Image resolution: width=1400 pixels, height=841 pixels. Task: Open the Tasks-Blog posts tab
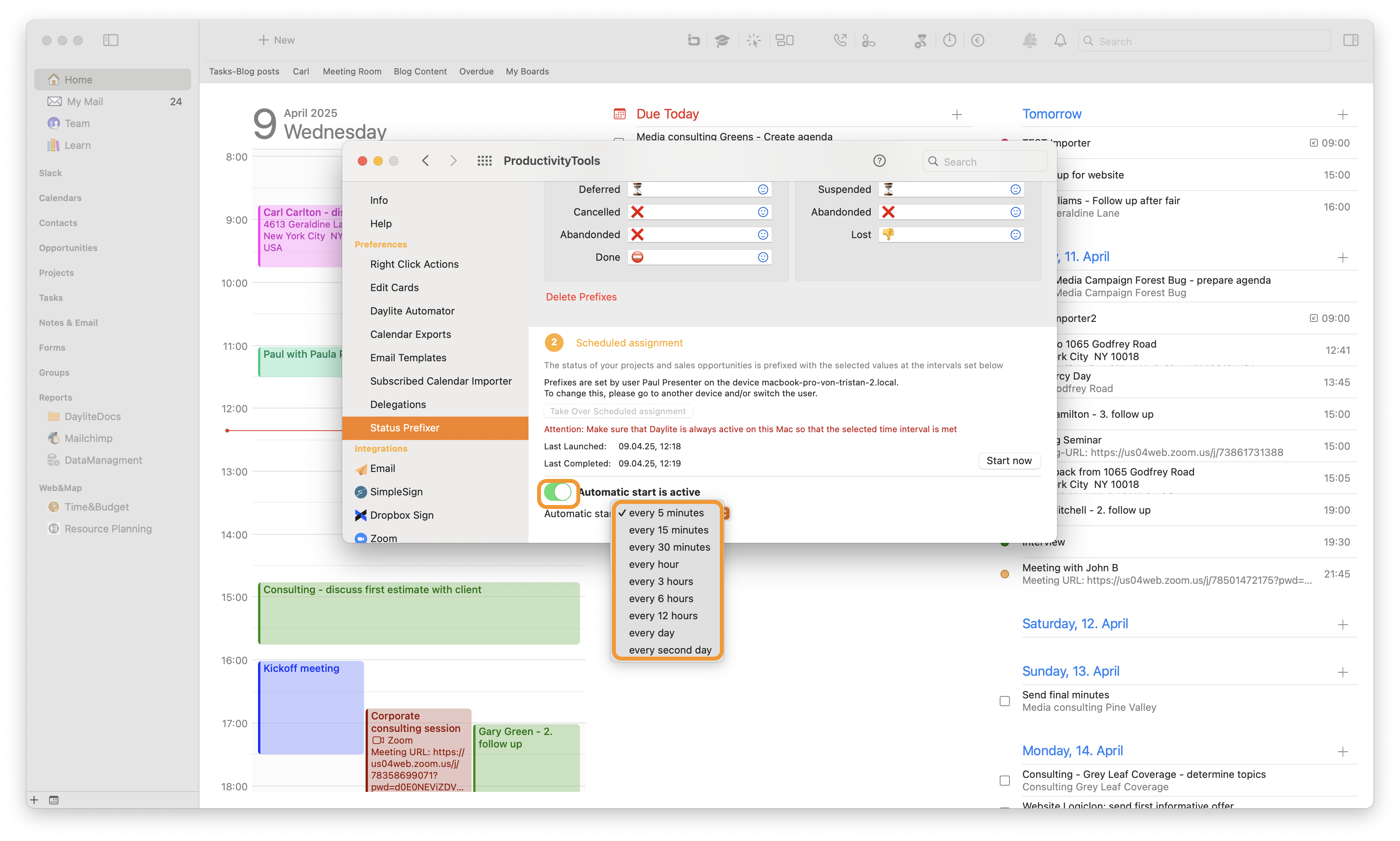click(244, 71)
